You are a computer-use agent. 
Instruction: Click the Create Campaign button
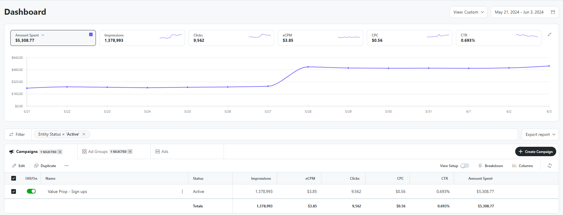click(535, 151)
